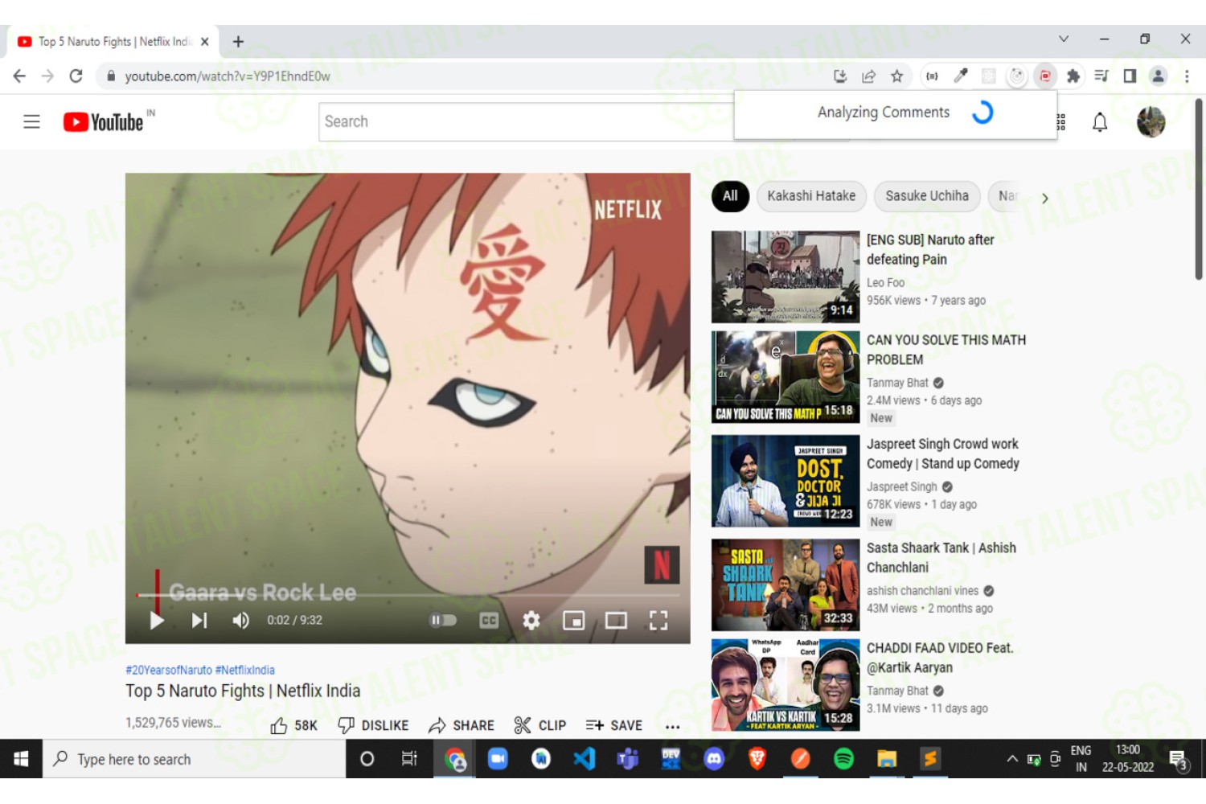The height and width of the screenshot is (804, 1206).
Task: Open the YouTube notifications bell
Action: [1100, 122]
